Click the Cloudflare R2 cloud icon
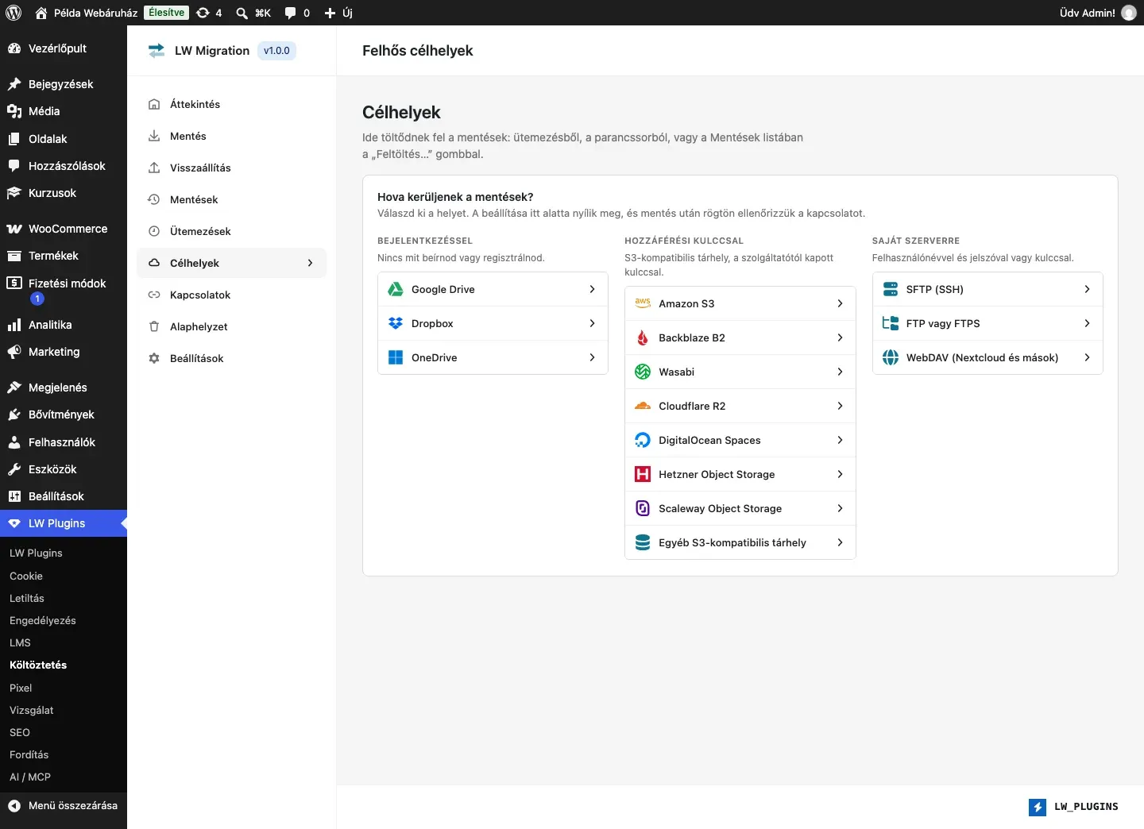The image size is (1144, 829). point(643,406)
